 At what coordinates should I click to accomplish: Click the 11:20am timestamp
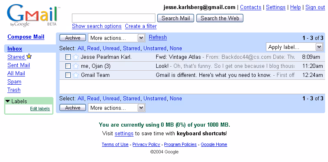click(x=312, y=66)
